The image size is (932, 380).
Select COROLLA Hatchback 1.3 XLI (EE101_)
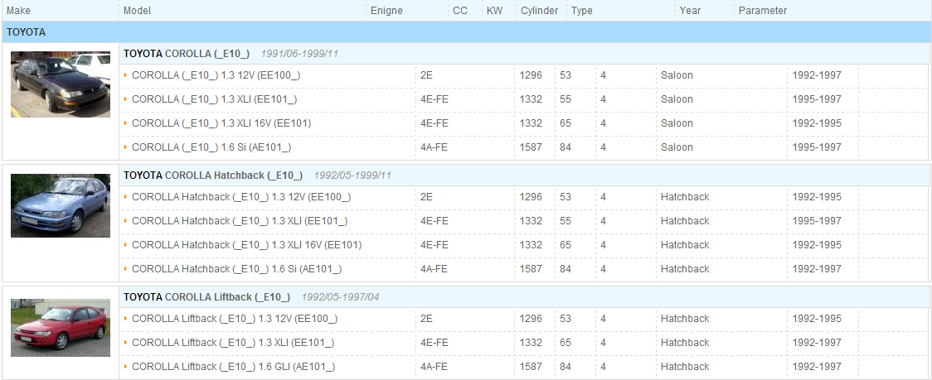click(x=240, y=221)
